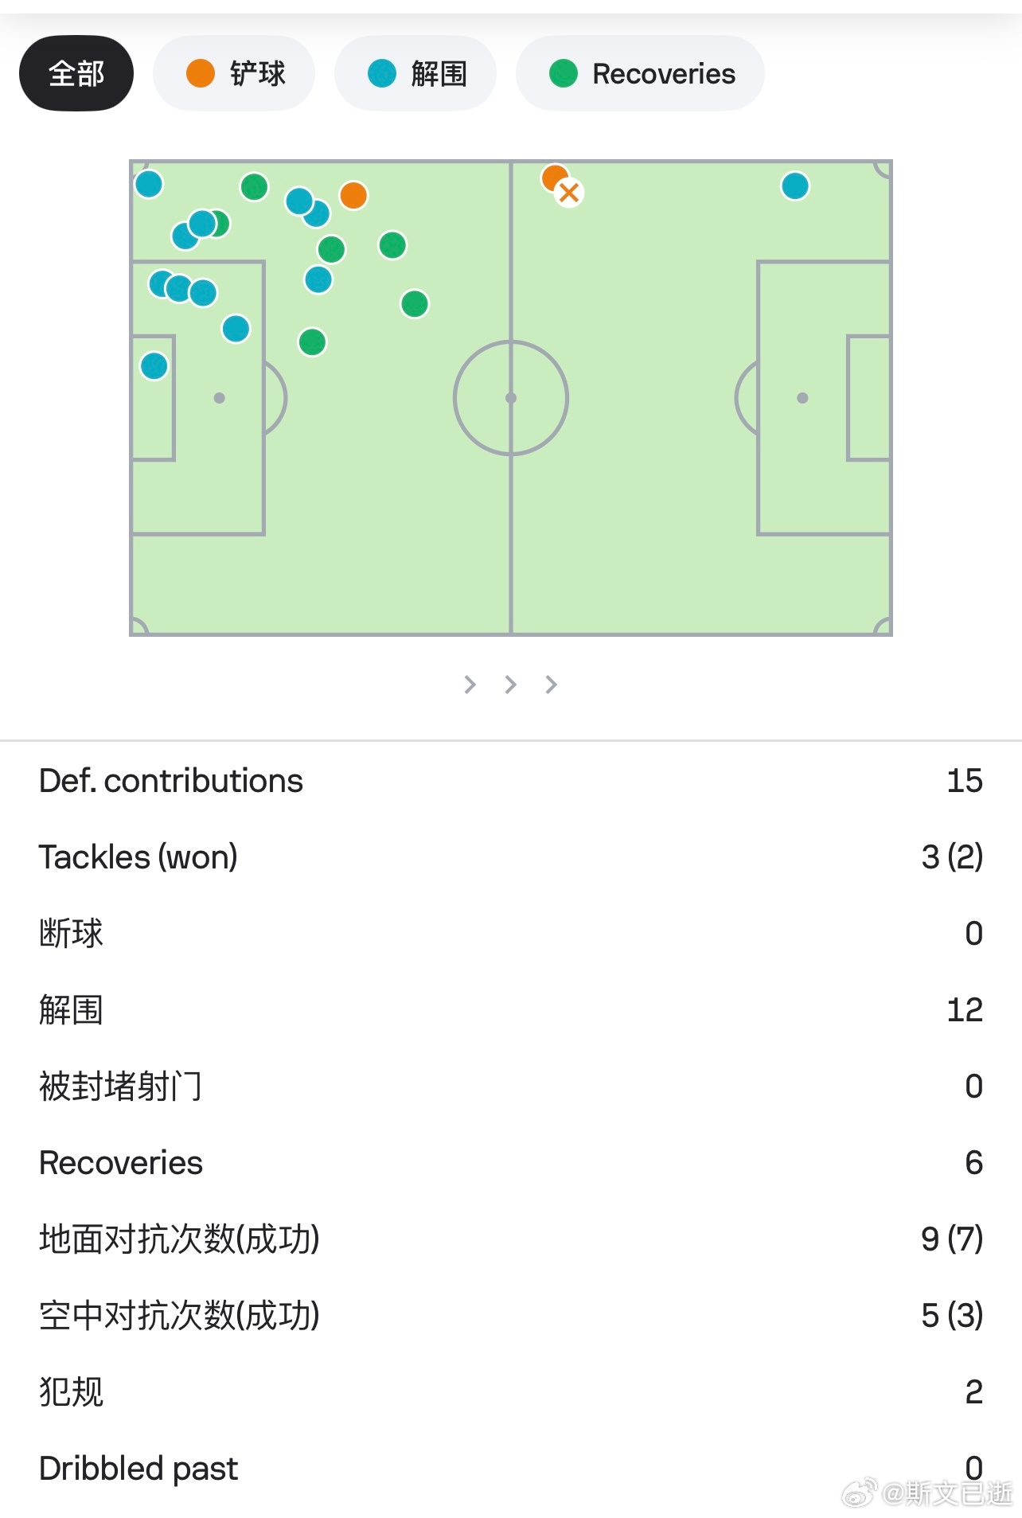Open the Def. contributions stat row
This screenshot has width=1022, height=1518.
point(511,781)
